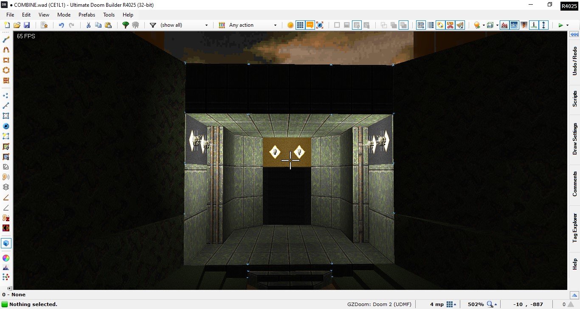Open the Mode menu
Image resolution: width=580 pixels, height=309 pixels.
pyautogui.click(x=64, y=14)
